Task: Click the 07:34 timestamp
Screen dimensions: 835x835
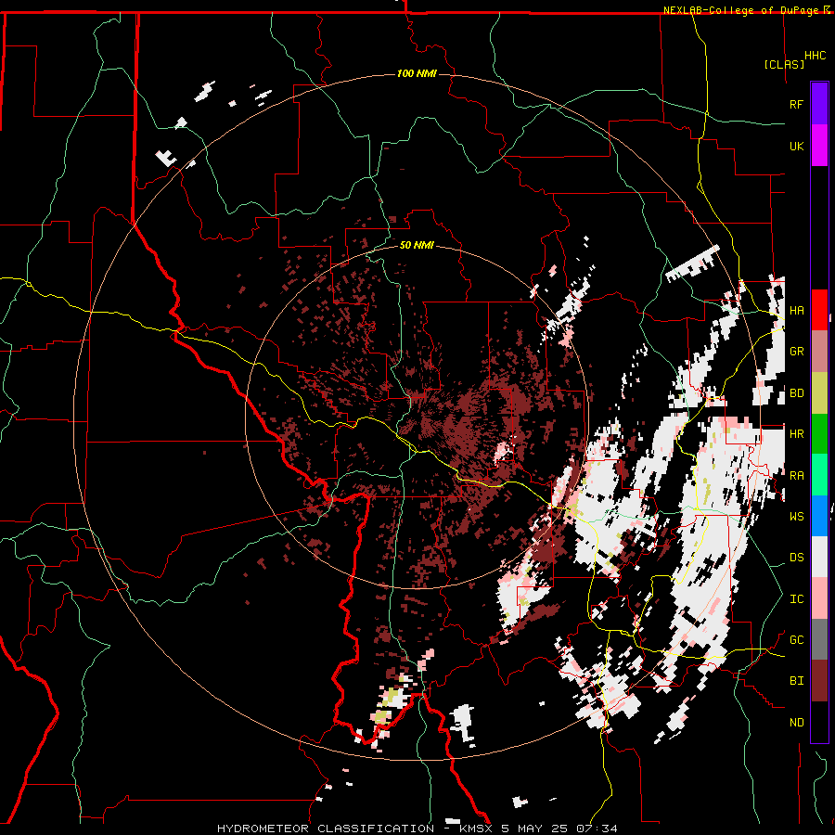Action: pos(597,829)
